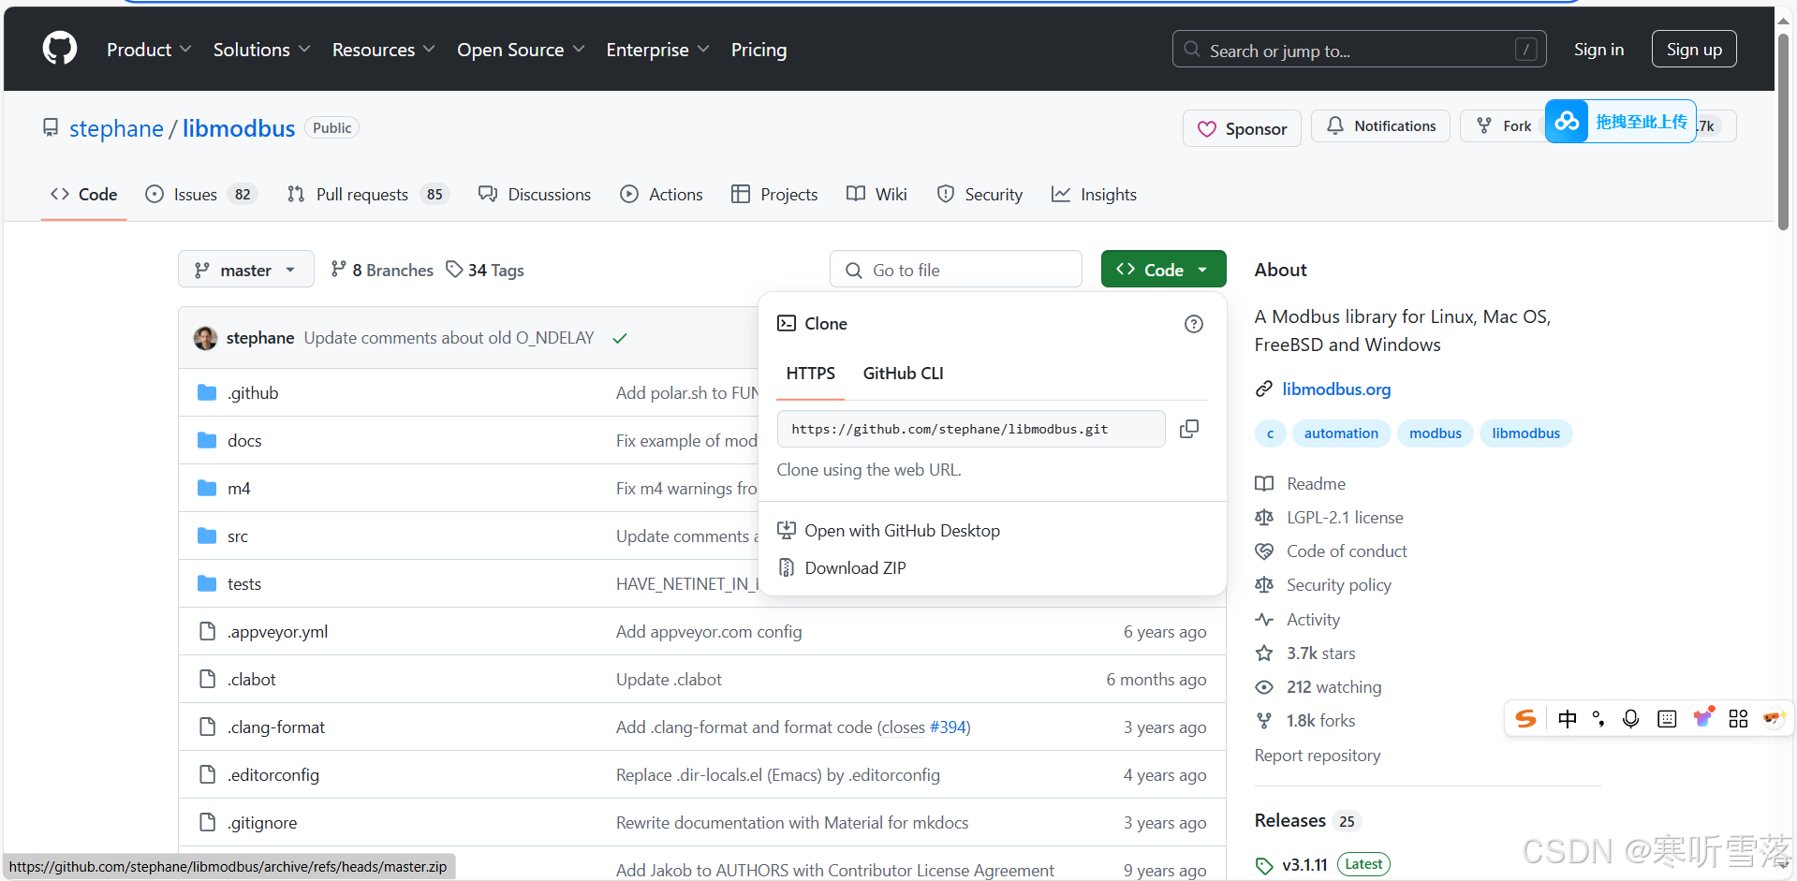Click the clone URL text field
Screen dimensions: 1797x881
pos(971,429)
